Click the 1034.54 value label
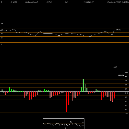The height and width of the screenshot is (129, 129). [121, 76]
